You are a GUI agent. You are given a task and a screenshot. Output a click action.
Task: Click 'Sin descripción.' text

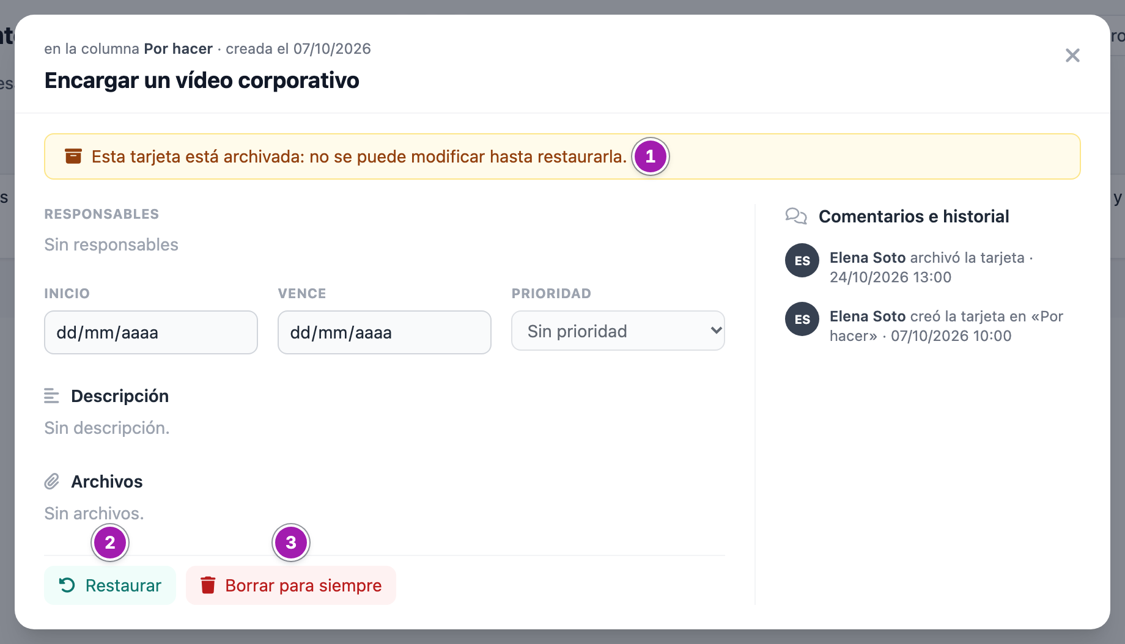pyautogui.click(x=107, y=428)
